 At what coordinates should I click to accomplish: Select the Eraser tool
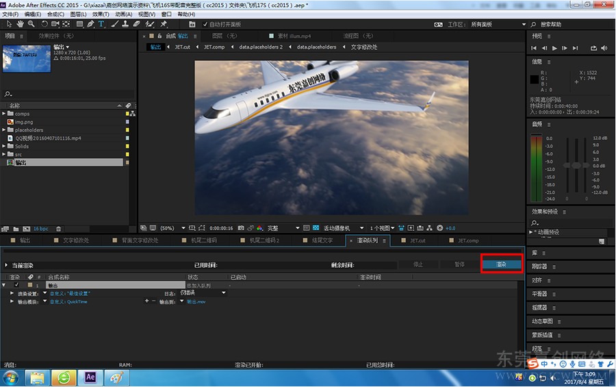tap(136, 24)
